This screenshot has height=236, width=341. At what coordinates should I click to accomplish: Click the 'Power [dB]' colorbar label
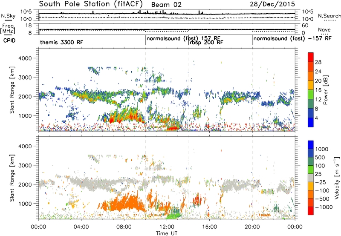[325, 90]
